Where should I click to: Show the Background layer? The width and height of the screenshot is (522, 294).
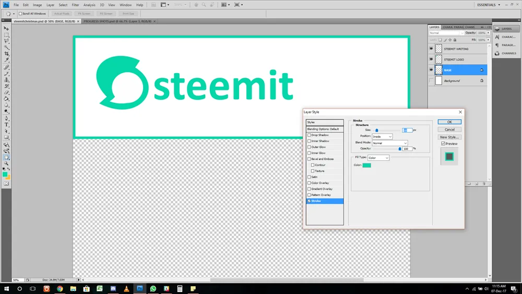(x=431, y=80)
